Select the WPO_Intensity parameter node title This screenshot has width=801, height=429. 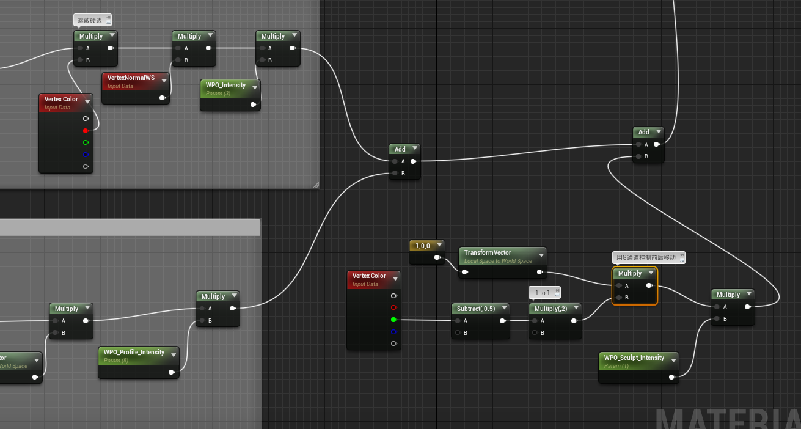(x=225, y=85)
